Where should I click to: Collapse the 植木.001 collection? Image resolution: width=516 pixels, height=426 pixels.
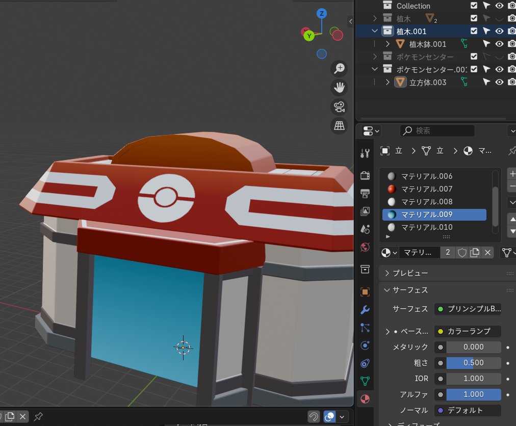click(374, 31)
